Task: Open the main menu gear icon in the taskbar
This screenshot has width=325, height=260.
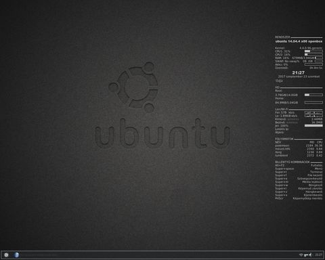Action: [x=6, y=255]
